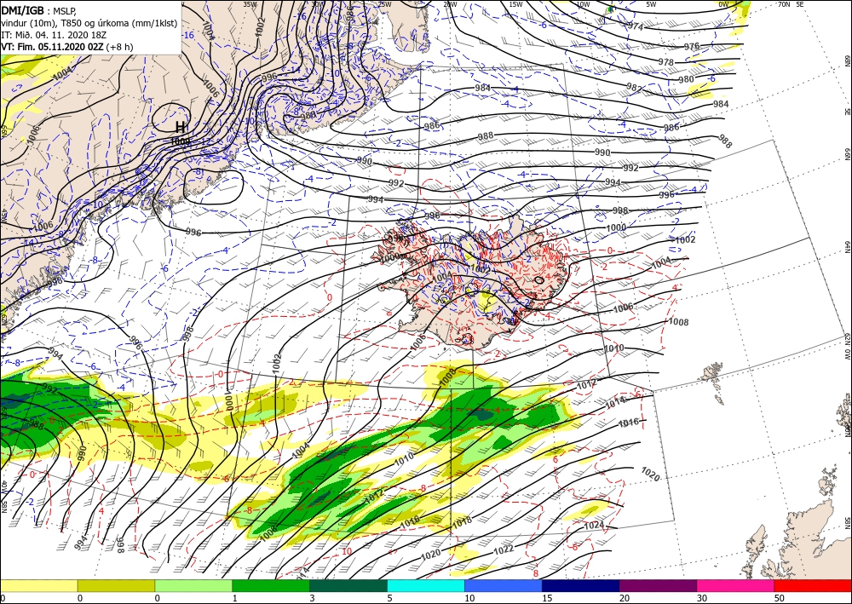Select the pink 30–50 mm legend swatch

[x=736, y=586]
